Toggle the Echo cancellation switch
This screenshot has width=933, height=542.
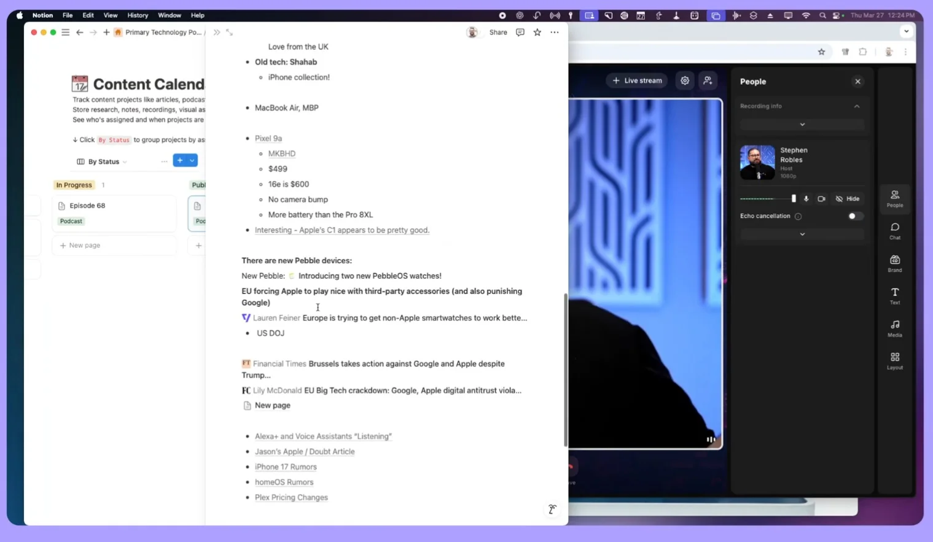(855, 216)
